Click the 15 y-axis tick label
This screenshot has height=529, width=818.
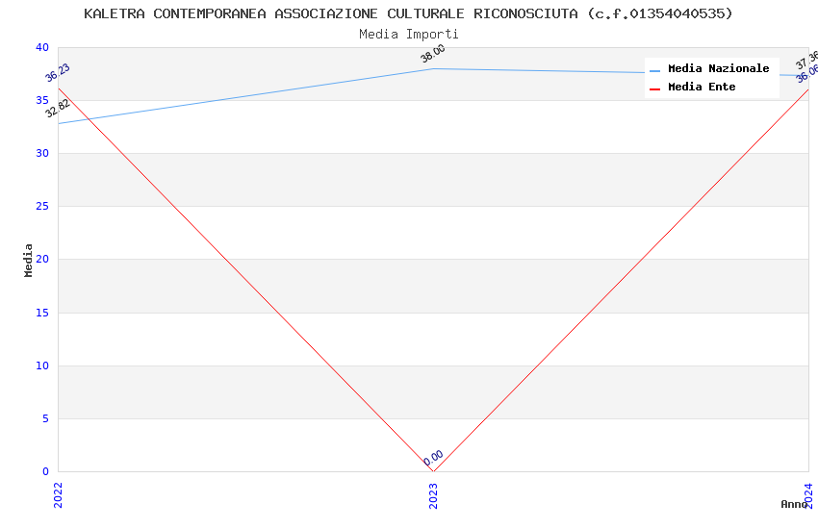42,313
